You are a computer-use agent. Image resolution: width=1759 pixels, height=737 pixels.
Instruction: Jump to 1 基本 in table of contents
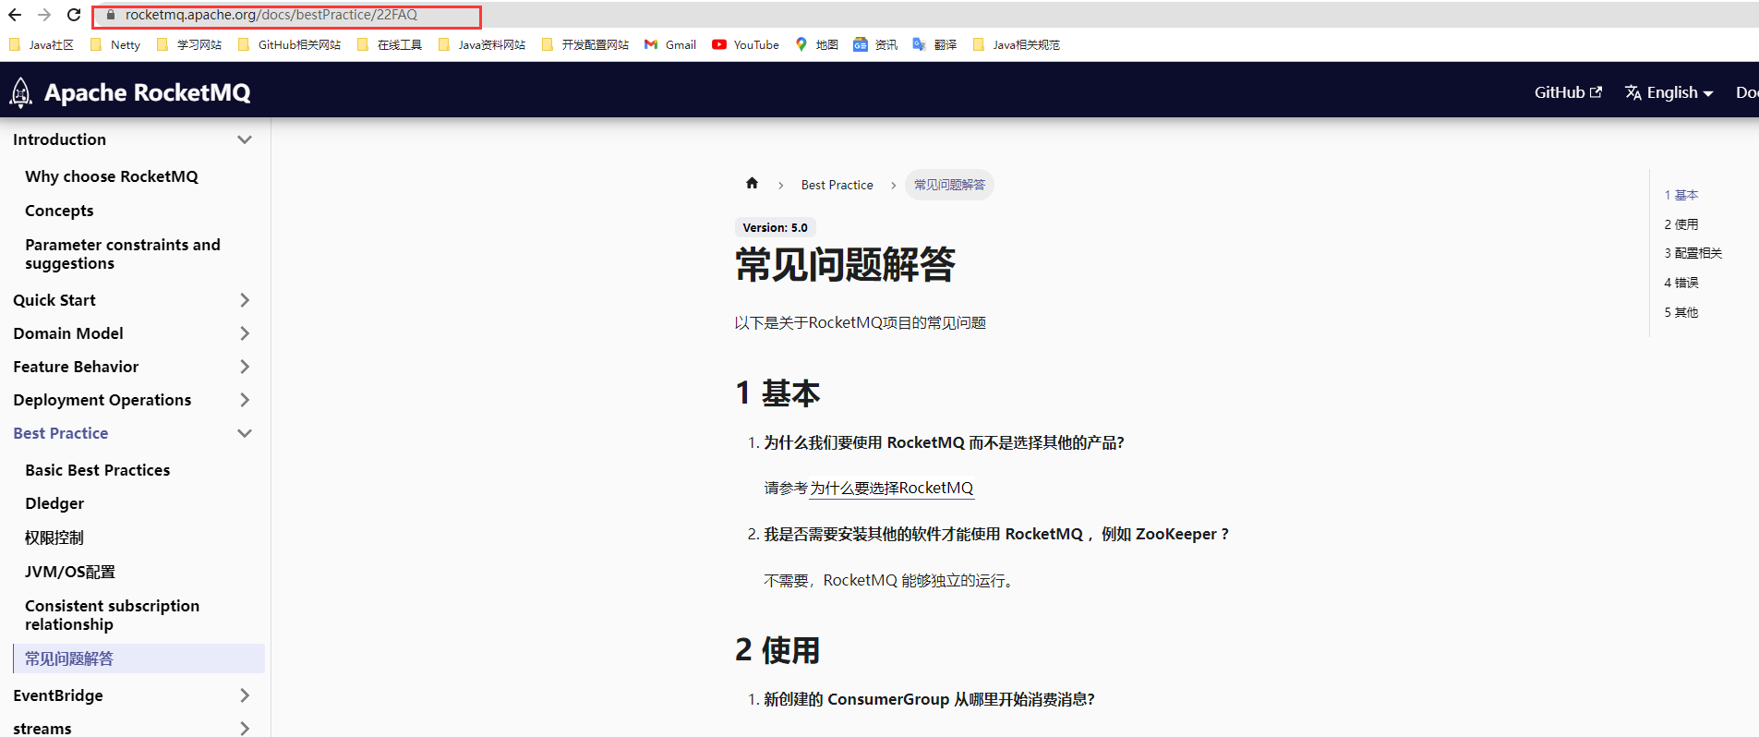click(x=1681, y=195)
